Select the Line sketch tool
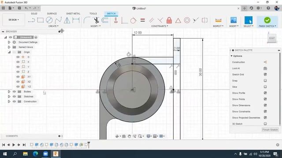The width and height of the screenshot is (282, 158). (x=31, y=20)
